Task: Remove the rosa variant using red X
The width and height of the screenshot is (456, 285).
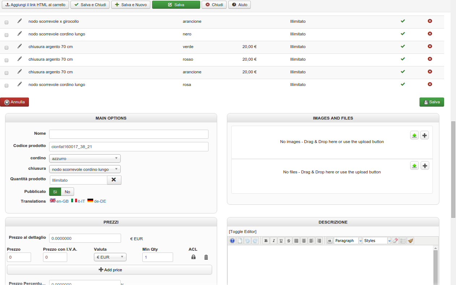Action: point(430,84)
